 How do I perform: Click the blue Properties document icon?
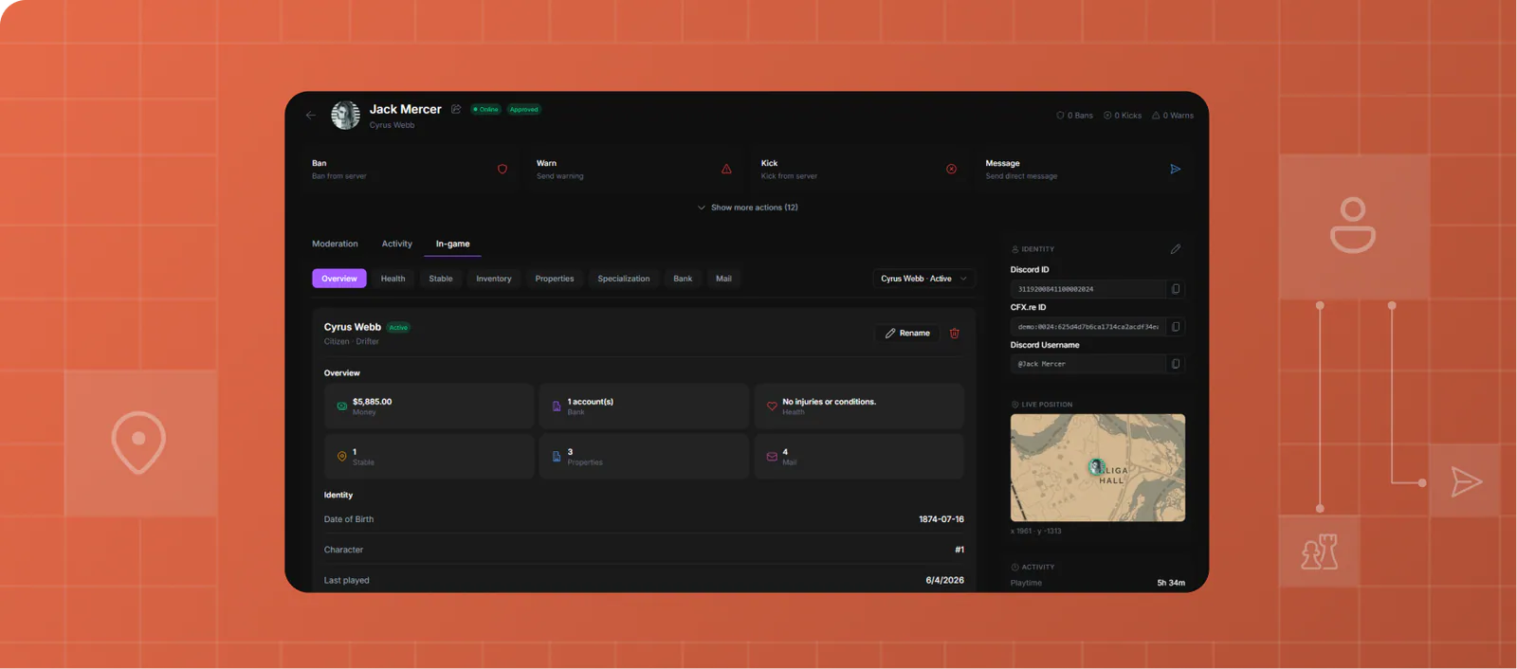click(557, 456)
